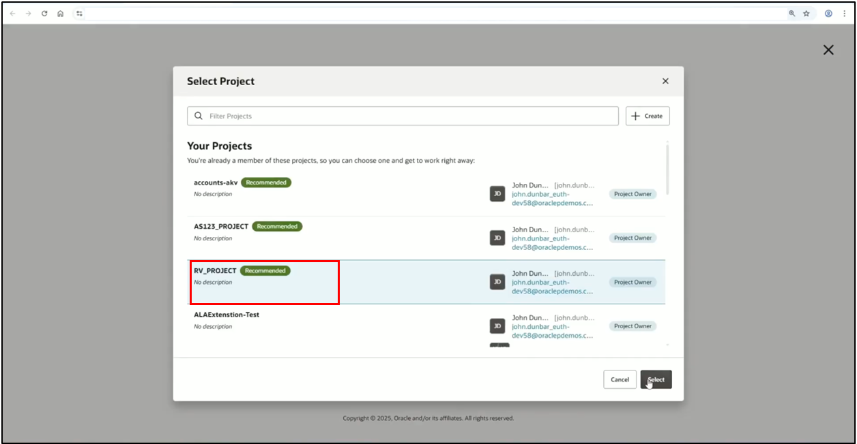
Task: Open the browser profile menu
Action: (828, 13)
